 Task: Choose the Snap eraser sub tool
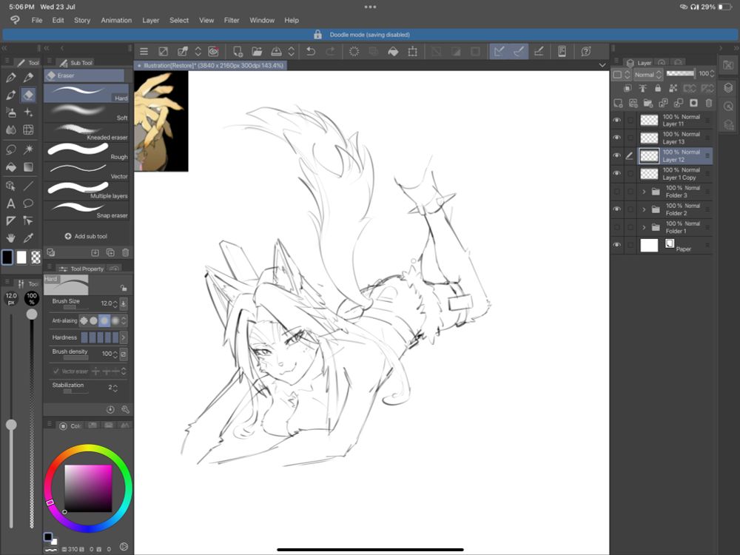[x=87, y=209]
